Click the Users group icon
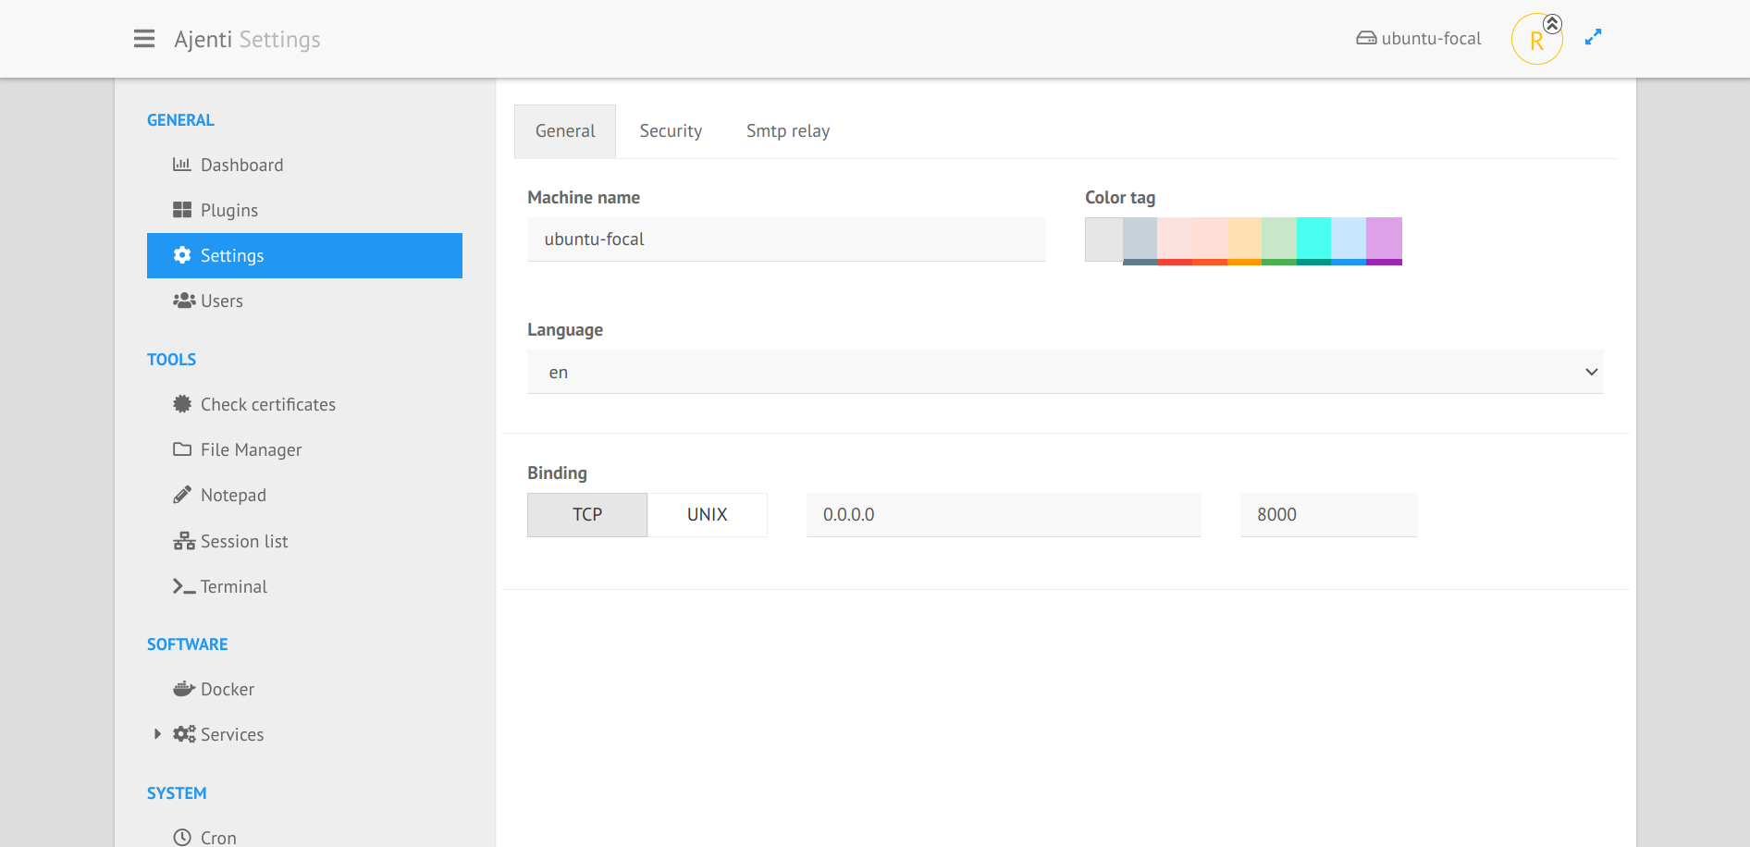 (184, 301)
